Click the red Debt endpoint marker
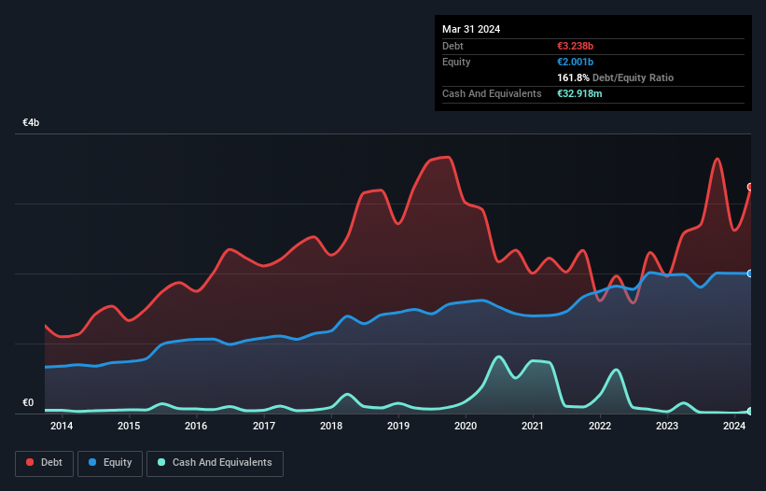Image resolution: width=766 pixels, height=491 pixels. tap(750, 187)
